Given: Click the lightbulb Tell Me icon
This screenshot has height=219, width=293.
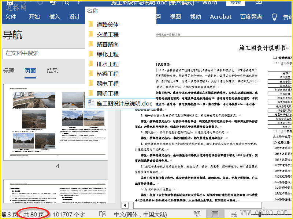Looking at the screenshot, I should coord(274,17).
